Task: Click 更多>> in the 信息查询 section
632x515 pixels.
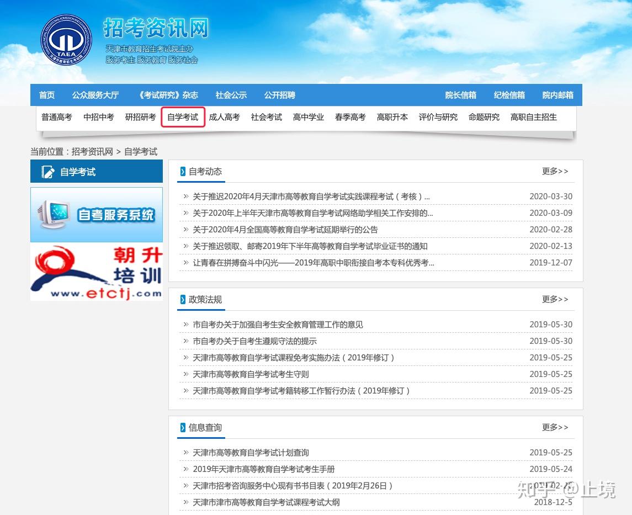Action: click(555, 428)
